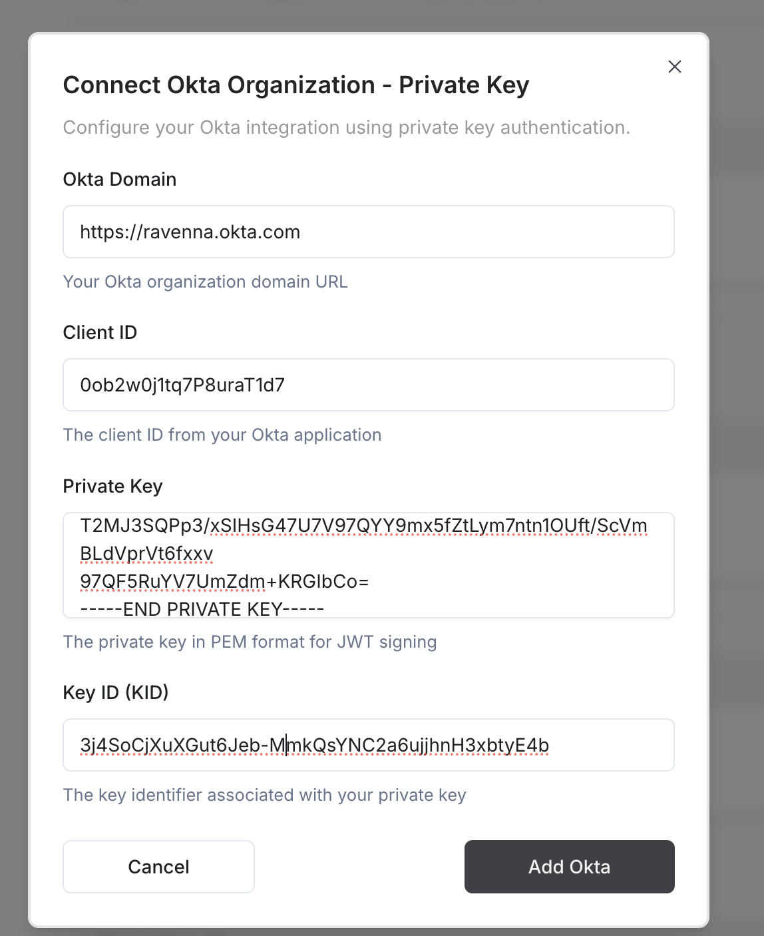Click the END PRIVATE KEY line in textarea
Image resolution: width=764 pixels, height=936 pixels.
(x=202, y=609)
